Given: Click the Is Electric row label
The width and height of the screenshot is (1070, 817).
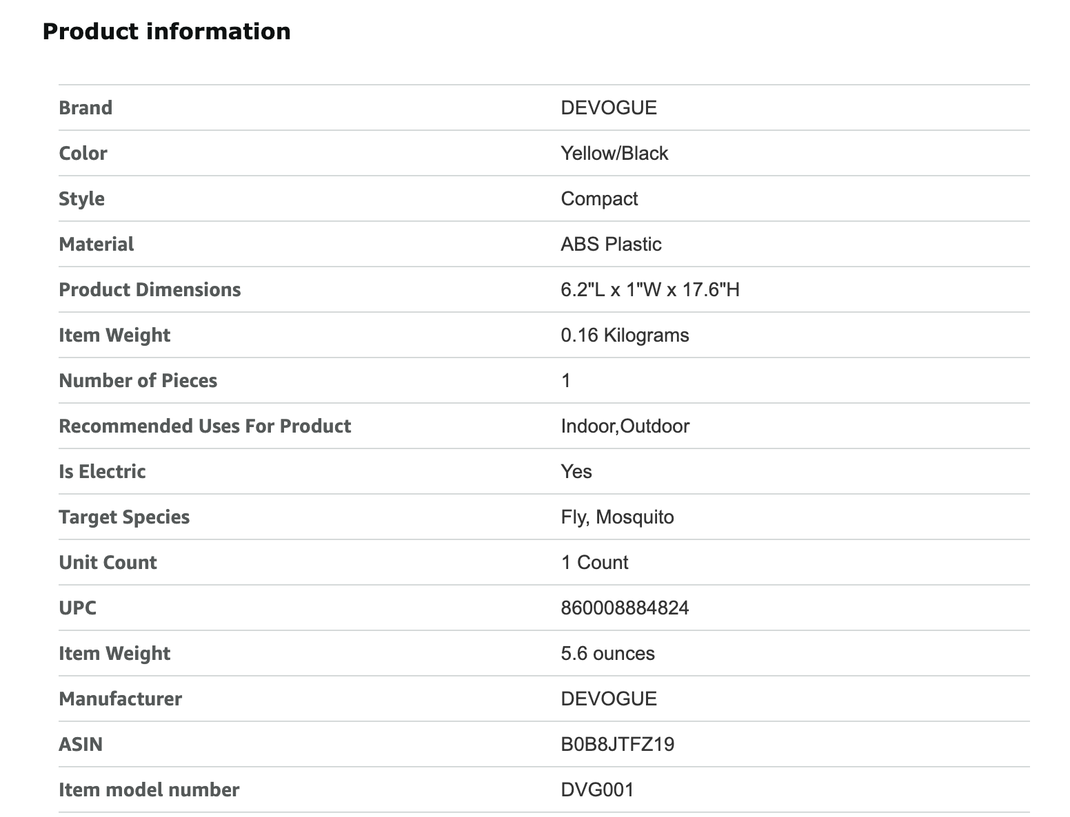Looking at the screenshot, I should (x=102, y=471).
